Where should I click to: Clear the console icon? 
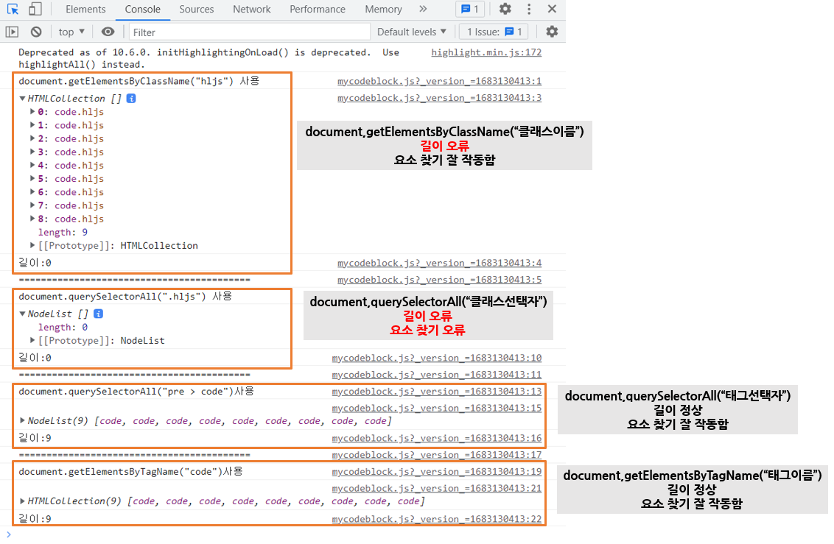[35, 32]
